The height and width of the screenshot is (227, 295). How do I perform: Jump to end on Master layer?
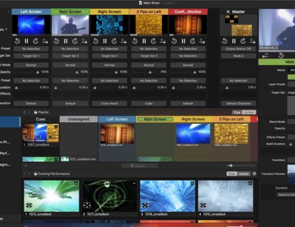252,41
